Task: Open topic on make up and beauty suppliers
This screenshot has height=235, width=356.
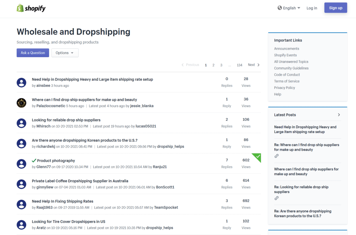Action: 84,100
